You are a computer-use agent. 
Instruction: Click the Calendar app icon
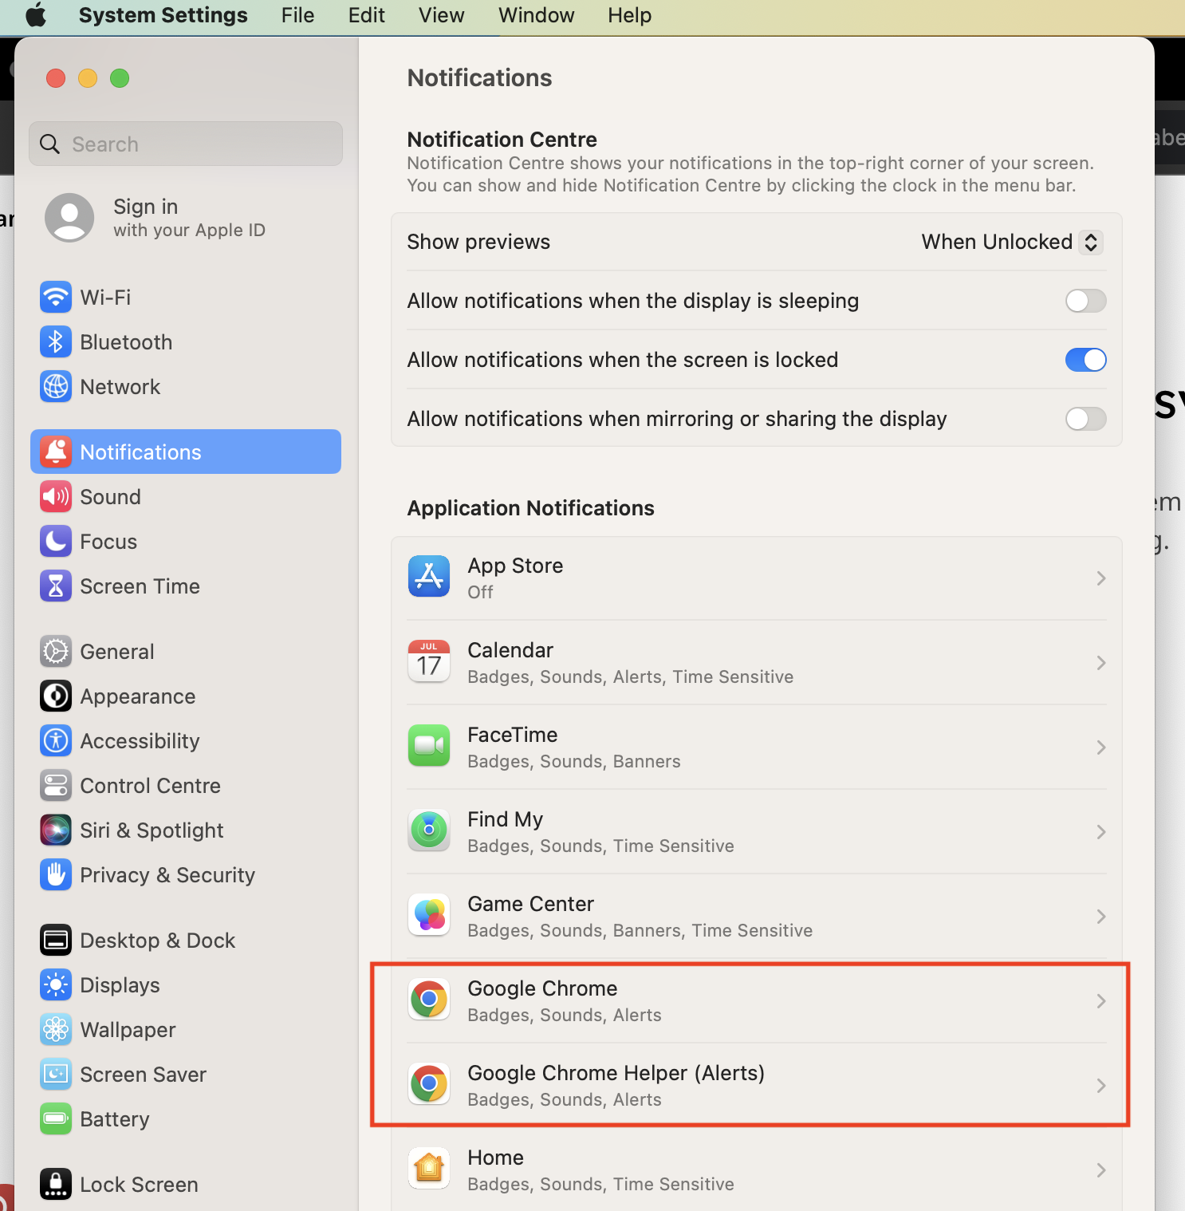click(x=429, y=661)
